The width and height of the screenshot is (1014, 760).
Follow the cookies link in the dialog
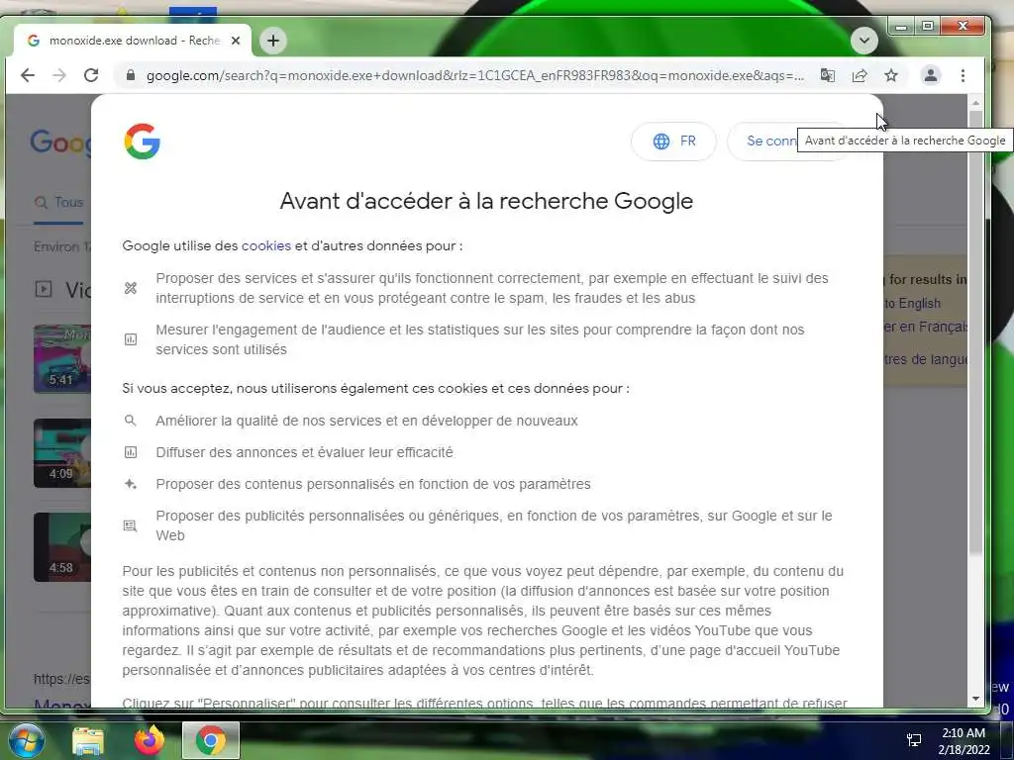click(x=265, y=246)
